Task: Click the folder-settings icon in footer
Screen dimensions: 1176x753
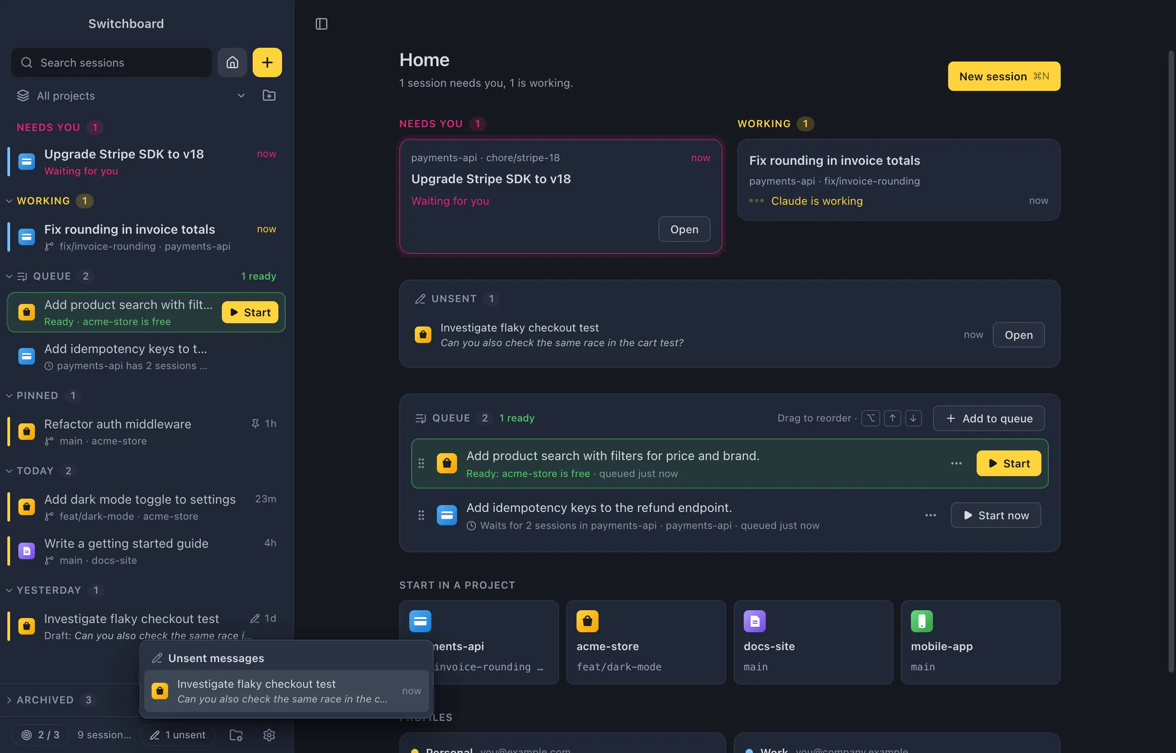Action: 236,735
